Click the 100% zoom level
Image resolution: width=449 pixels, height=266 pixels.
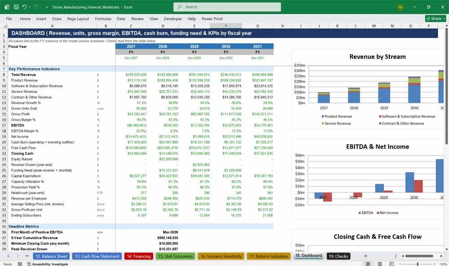tap(443, 264)
